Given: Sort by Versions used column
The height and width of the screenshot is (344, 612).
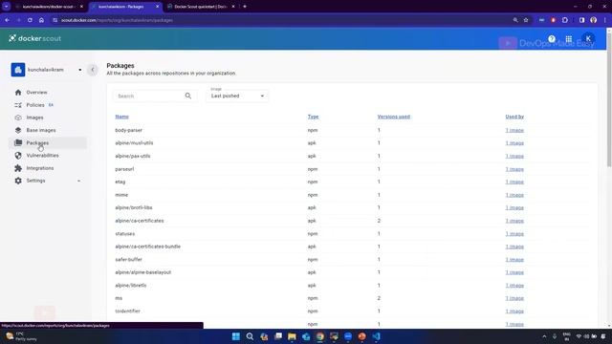Looking at the screenshot, I should 393,117.
